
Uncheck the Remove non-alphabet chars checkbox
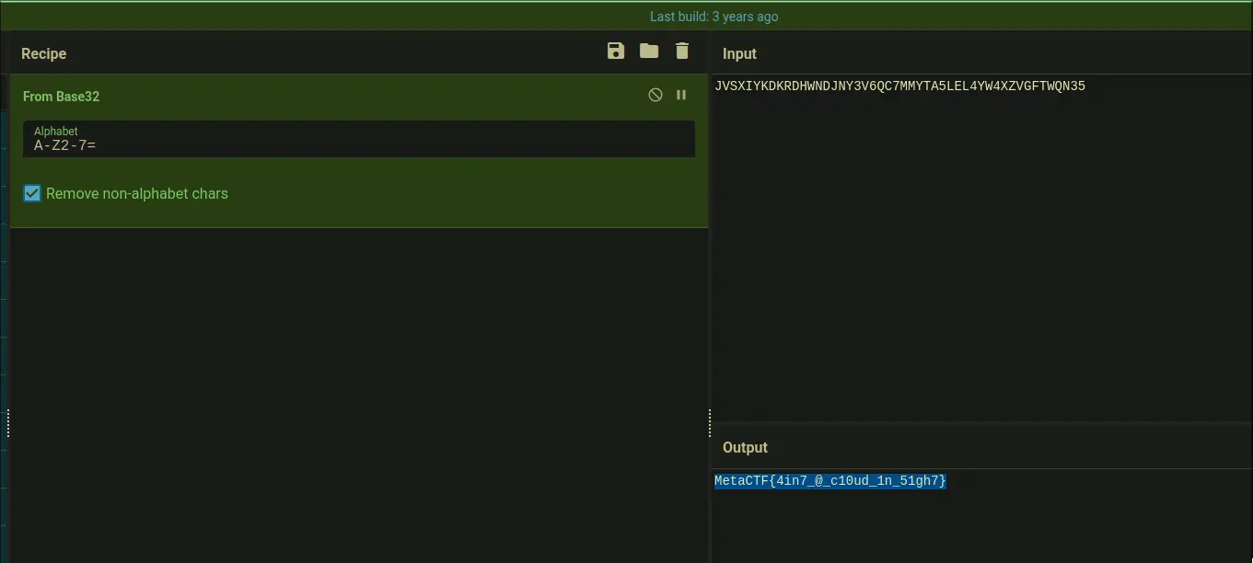(32, 193)
